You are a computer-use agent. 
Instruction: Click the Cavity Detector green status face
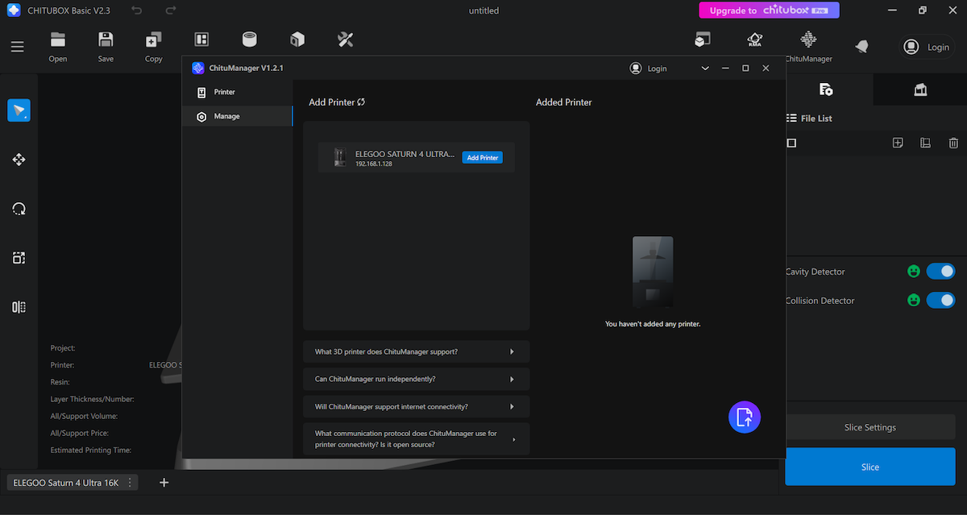pyautogui.click(x=914, y=272)
